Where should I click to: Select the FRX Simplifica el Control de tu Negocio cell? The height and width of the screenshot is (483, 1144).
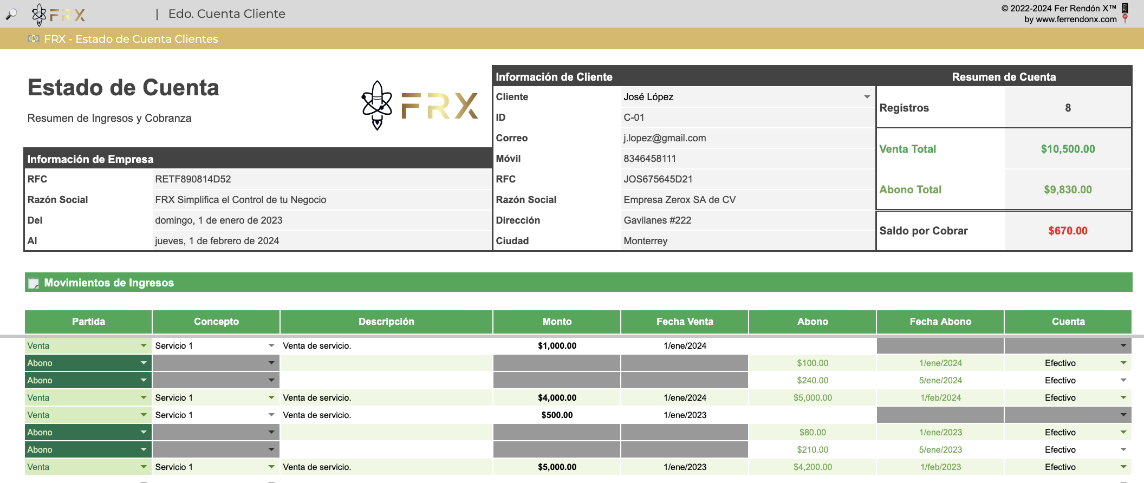point(322,200)
